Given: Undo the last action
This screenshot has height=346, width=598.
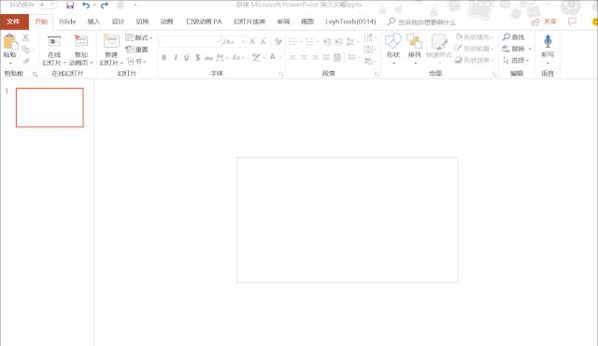Looking at the screenshot, I should coord(86,6).
